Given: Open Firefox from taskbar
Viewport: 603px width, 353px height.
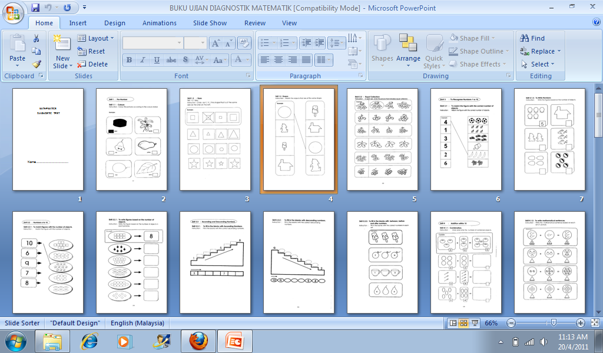Looking at the screenshot, I should pos(198,341).
